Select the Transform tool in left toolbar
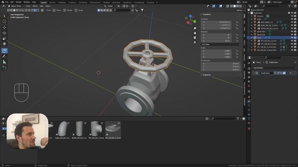This screenshot has width=298, height=167. [4, 44]
